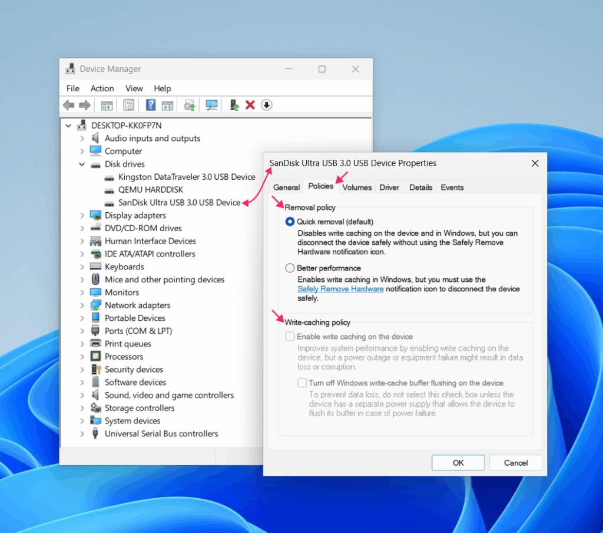Viewport: 603px width, 533px height.
Task: Click Cancel in the Properties dialog
Action: [x=516, y=462]
